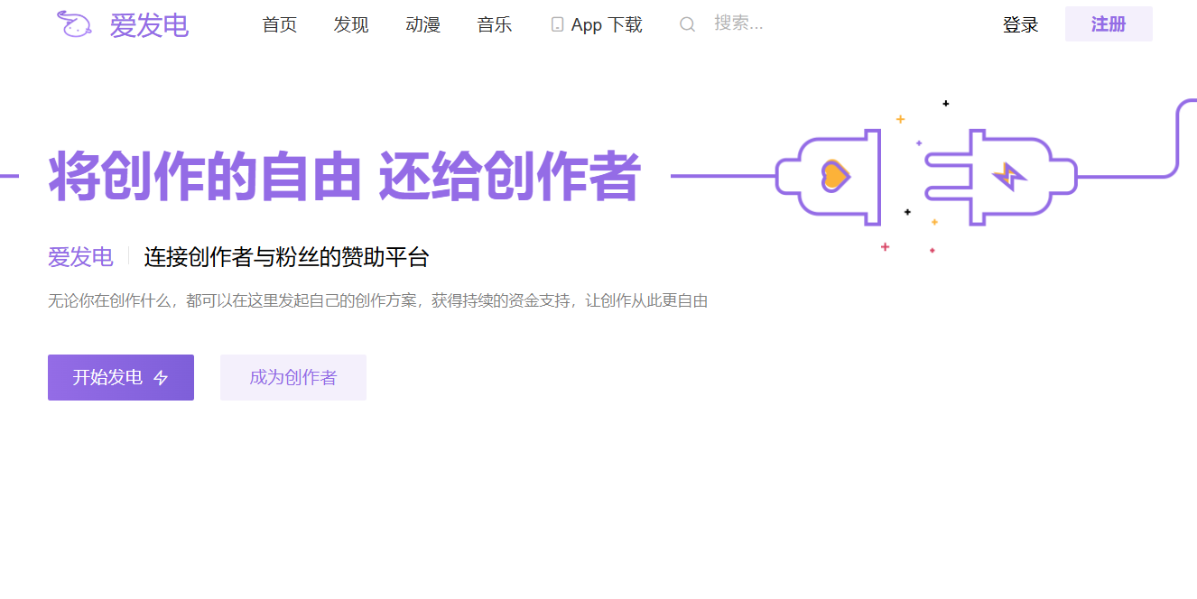
Task: Open the App 下载 link
Action: [597, 25]
